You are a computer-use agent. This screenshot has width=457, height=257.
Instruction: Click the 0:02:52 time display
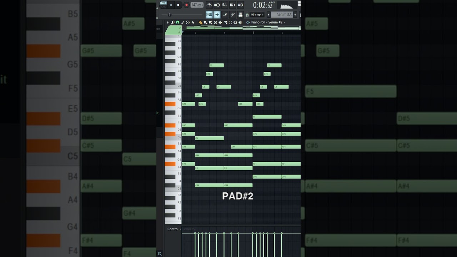pyautogui.click(x=263, y=5)
